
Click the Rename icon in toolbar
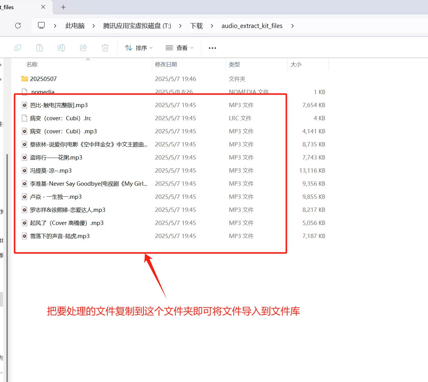click(x=61, y=48)
